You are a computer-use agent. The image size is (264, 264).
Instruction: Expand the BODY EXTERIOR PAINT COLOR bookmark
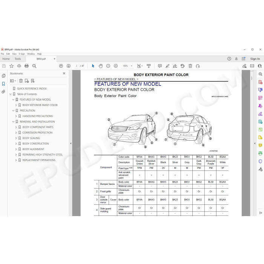pos(16,105)
